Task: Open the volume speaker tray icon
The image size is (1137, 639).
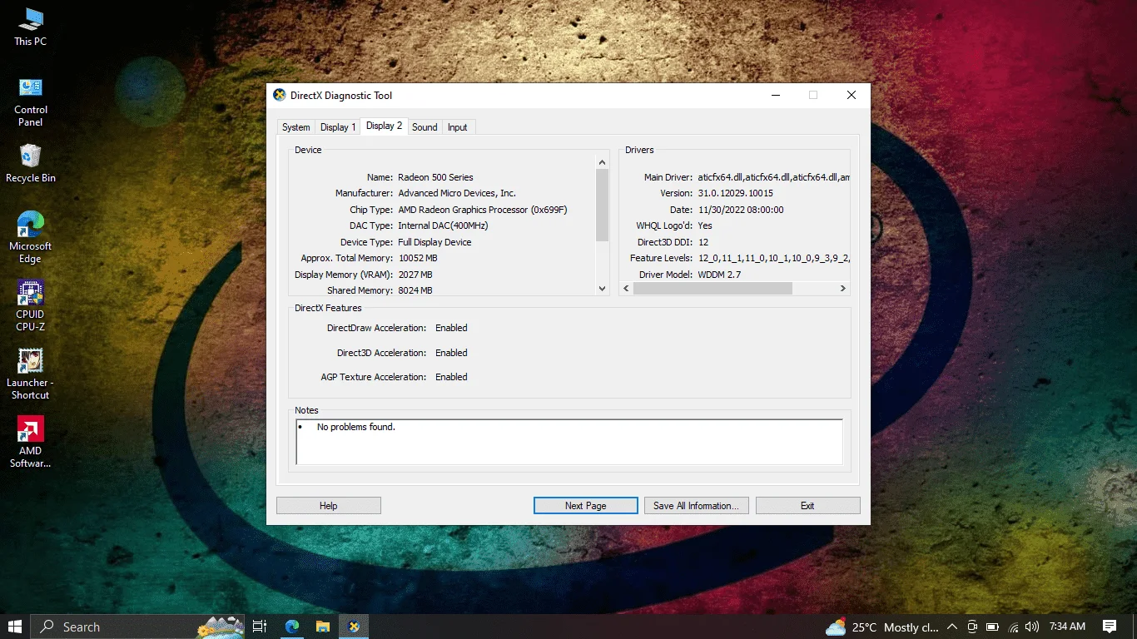Action: pos(1033,627)
